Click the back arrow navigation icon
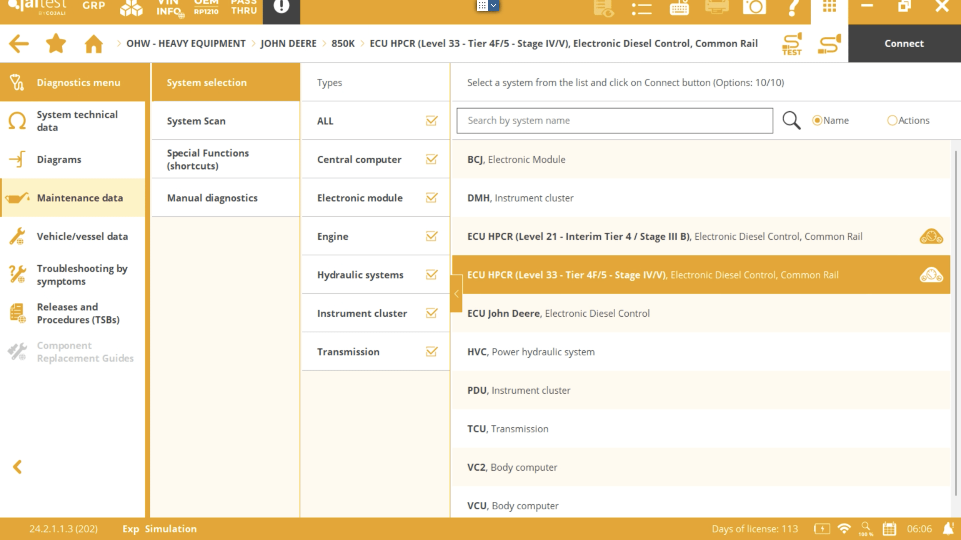This screenshot has height=540, width=961. coord(19,43)
